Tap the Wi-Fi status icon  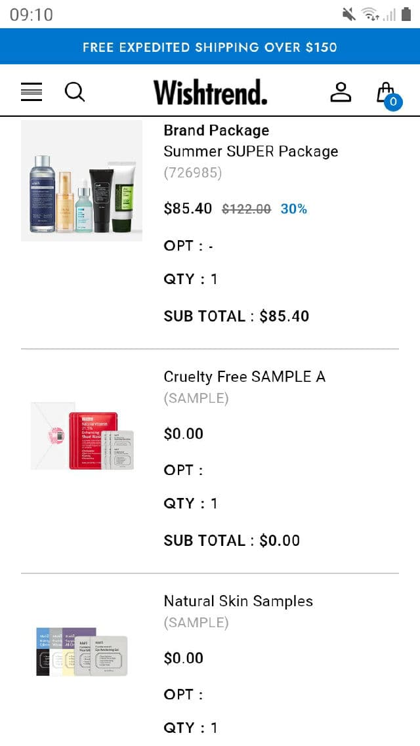coord(371,14)
